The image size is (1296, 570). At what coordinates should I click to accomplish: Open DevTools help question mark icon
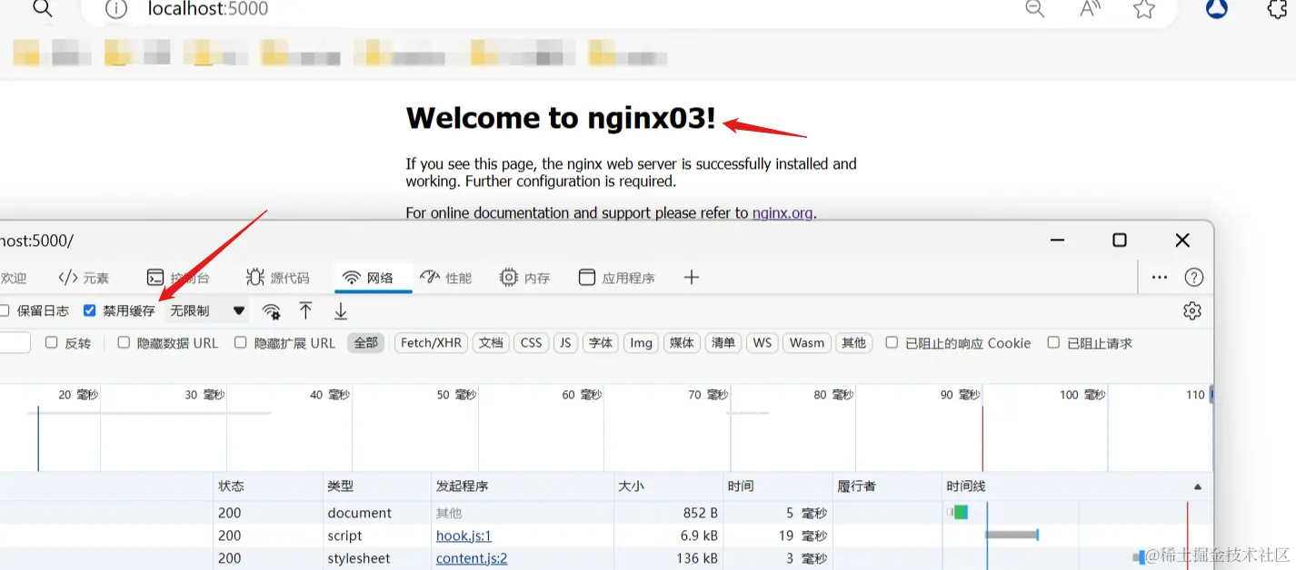click(1194, 278)
